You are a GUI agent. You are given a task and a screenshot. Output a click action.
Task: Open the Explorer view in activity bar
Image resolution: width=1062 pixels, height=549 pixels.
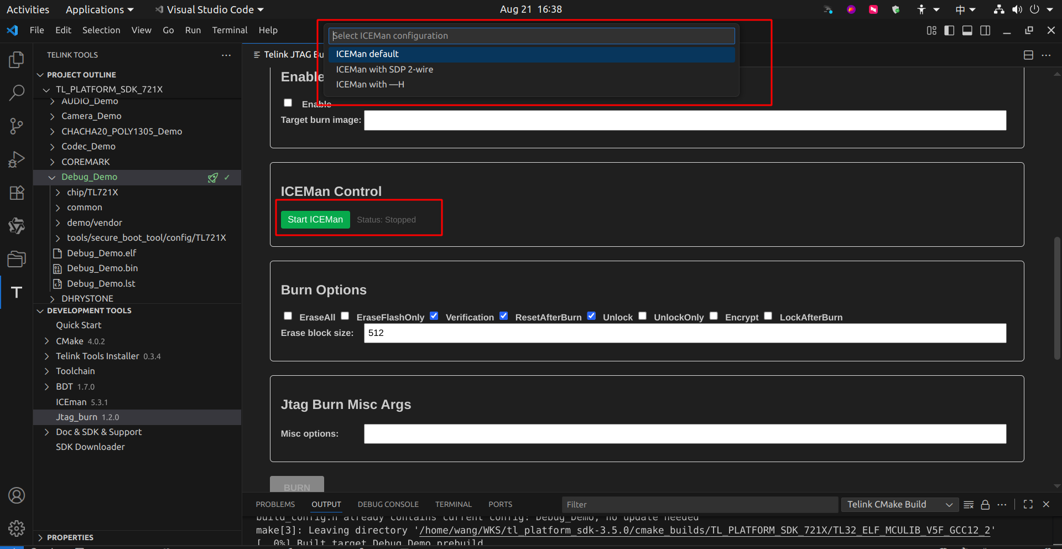coord(17,60)
